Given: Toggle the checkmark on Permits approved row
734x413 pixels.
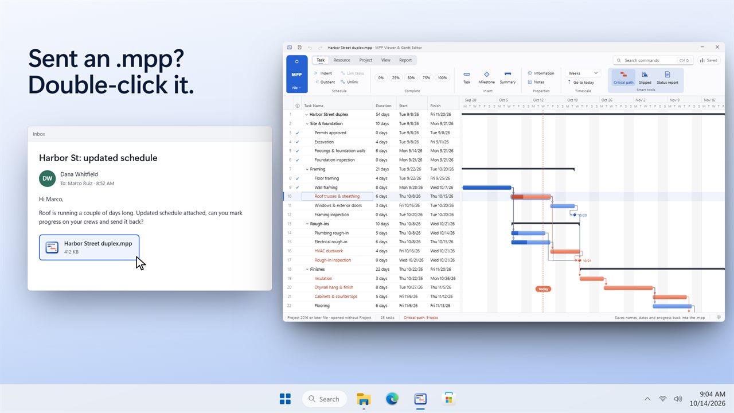Looking at the screenshot, I should click(x=297, y=133).
